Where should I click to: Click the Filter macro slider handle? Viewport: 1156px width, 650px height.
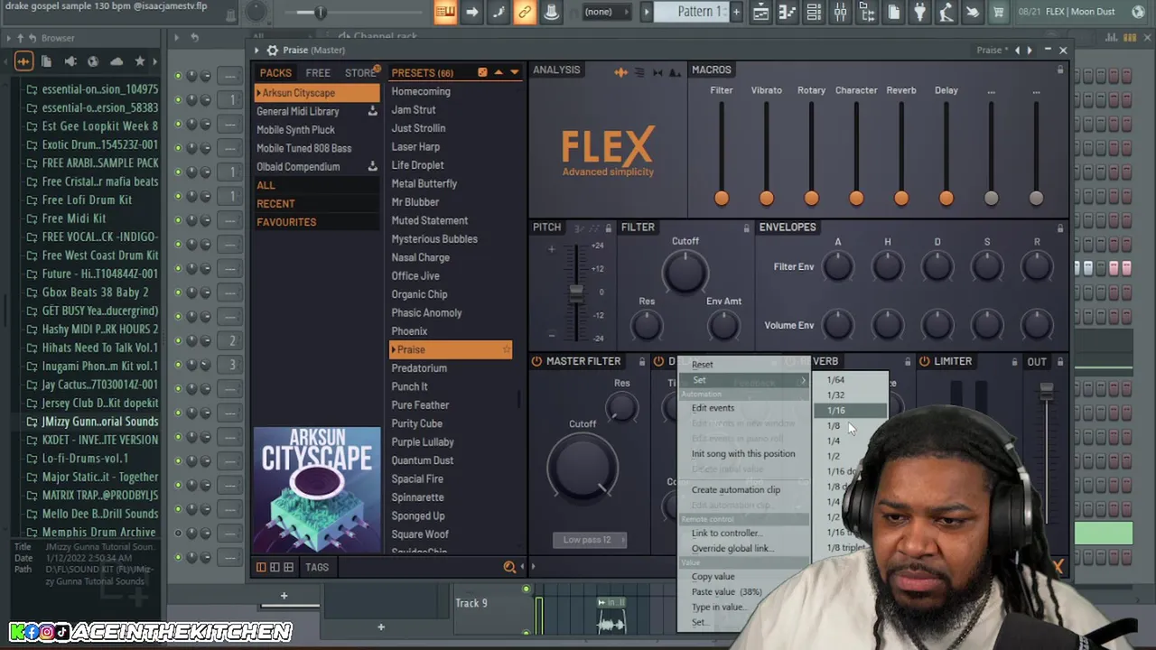pos(722,199)
